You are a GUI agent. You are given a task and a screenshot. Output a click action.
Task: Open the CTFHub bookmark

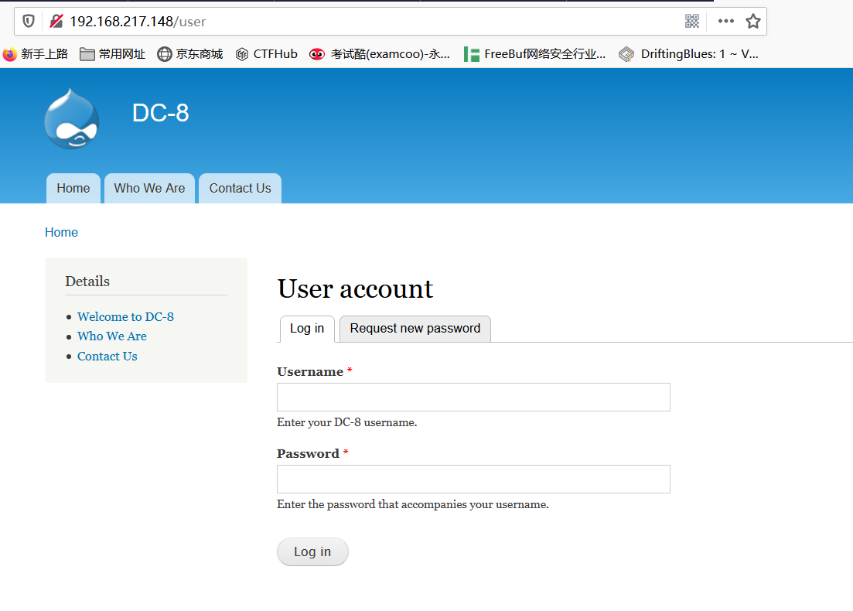point(267,54)
